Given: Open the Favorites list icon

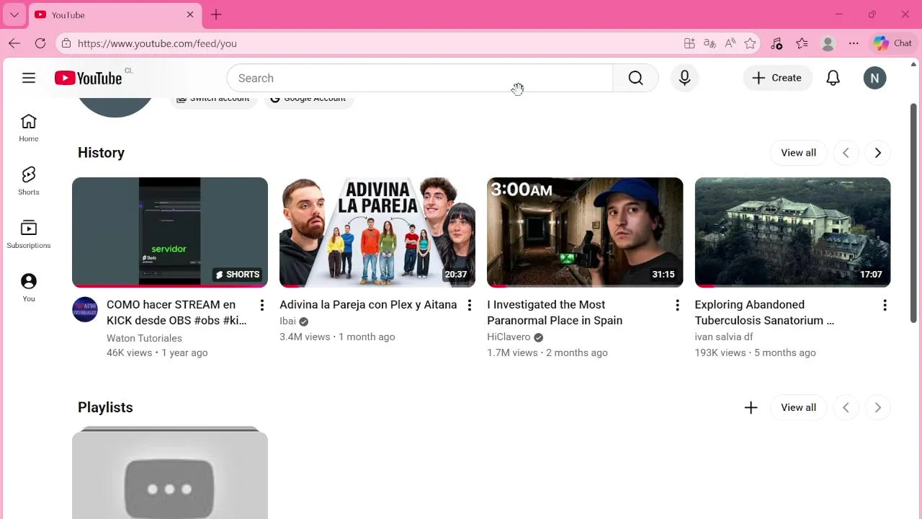Looking at the screenshot, I should pyautogui.click(x=802, y=43).
